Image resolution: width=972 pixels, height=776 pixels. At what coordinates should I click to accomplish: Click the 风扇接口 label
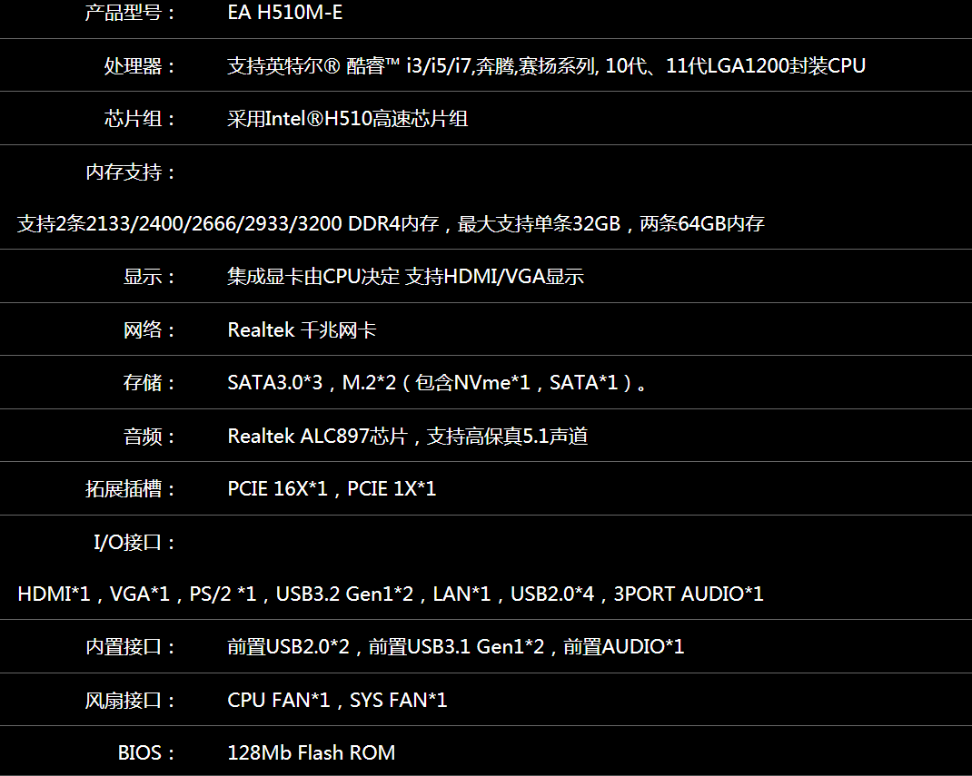click(x=130, y=701)
